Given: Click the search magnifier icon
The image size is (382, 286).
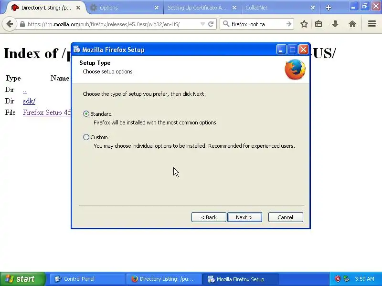Looking at the screenshot, I should coord(226,24).
